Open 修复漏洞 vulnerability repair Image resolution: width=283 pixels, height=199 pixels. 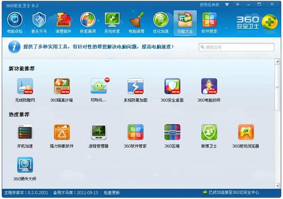88,23
